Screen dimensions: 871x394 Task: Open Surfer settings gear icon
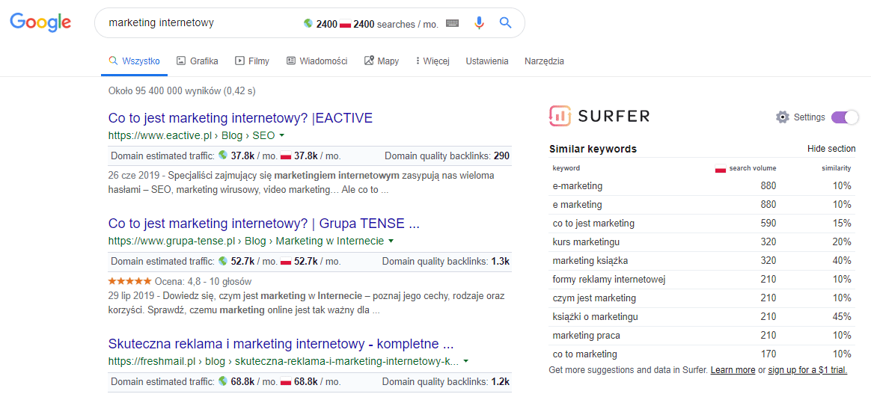[x=783, y=117]
